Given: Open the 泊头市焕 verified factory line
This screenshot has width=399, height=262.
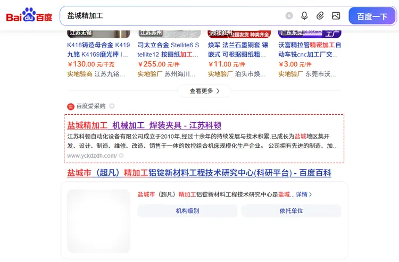Looking at the screenshot, I should (237, 74).
